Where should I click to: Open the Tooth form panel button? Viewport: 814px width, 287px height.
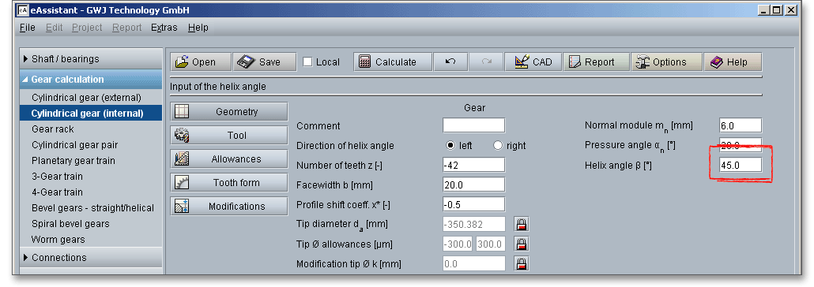(229, 182)
